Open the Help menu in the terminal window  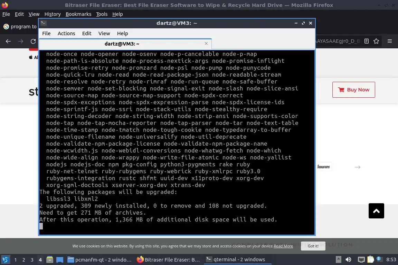click(x=122, y=33)
